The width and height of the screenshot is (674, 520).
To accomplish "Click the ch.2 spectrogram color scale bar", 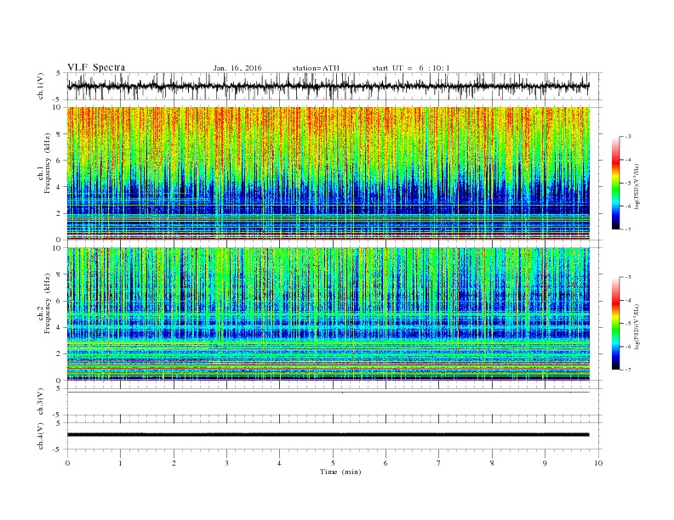I will (615, 324).
